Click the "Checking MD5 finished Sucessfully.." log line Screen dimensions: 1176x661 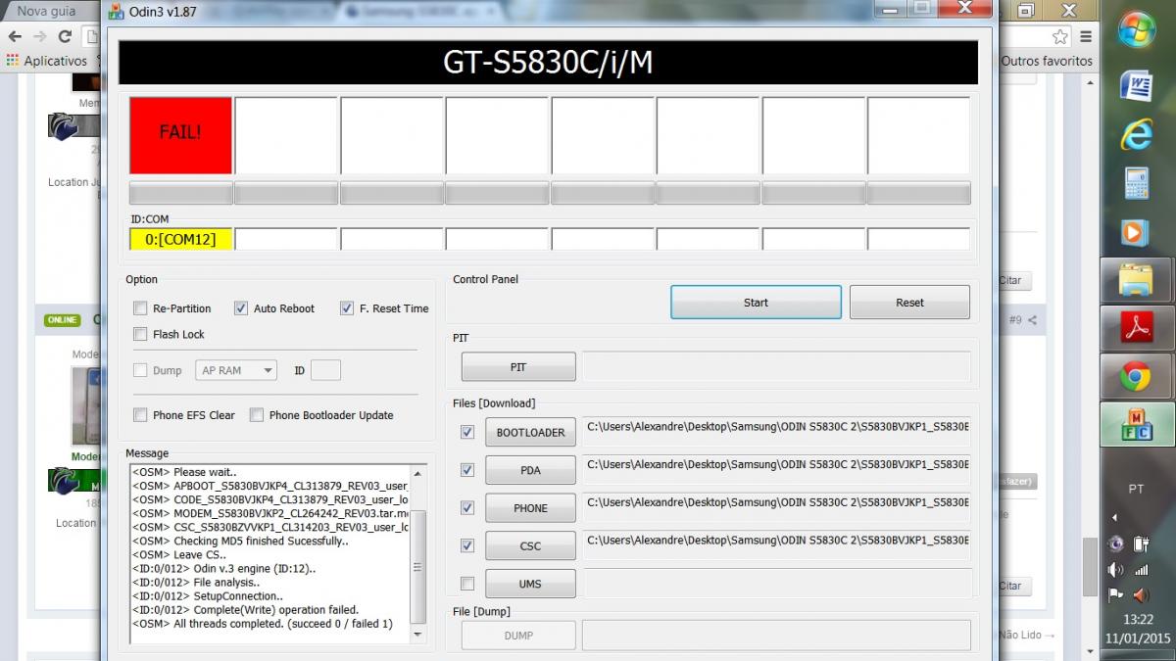[240, 542]
